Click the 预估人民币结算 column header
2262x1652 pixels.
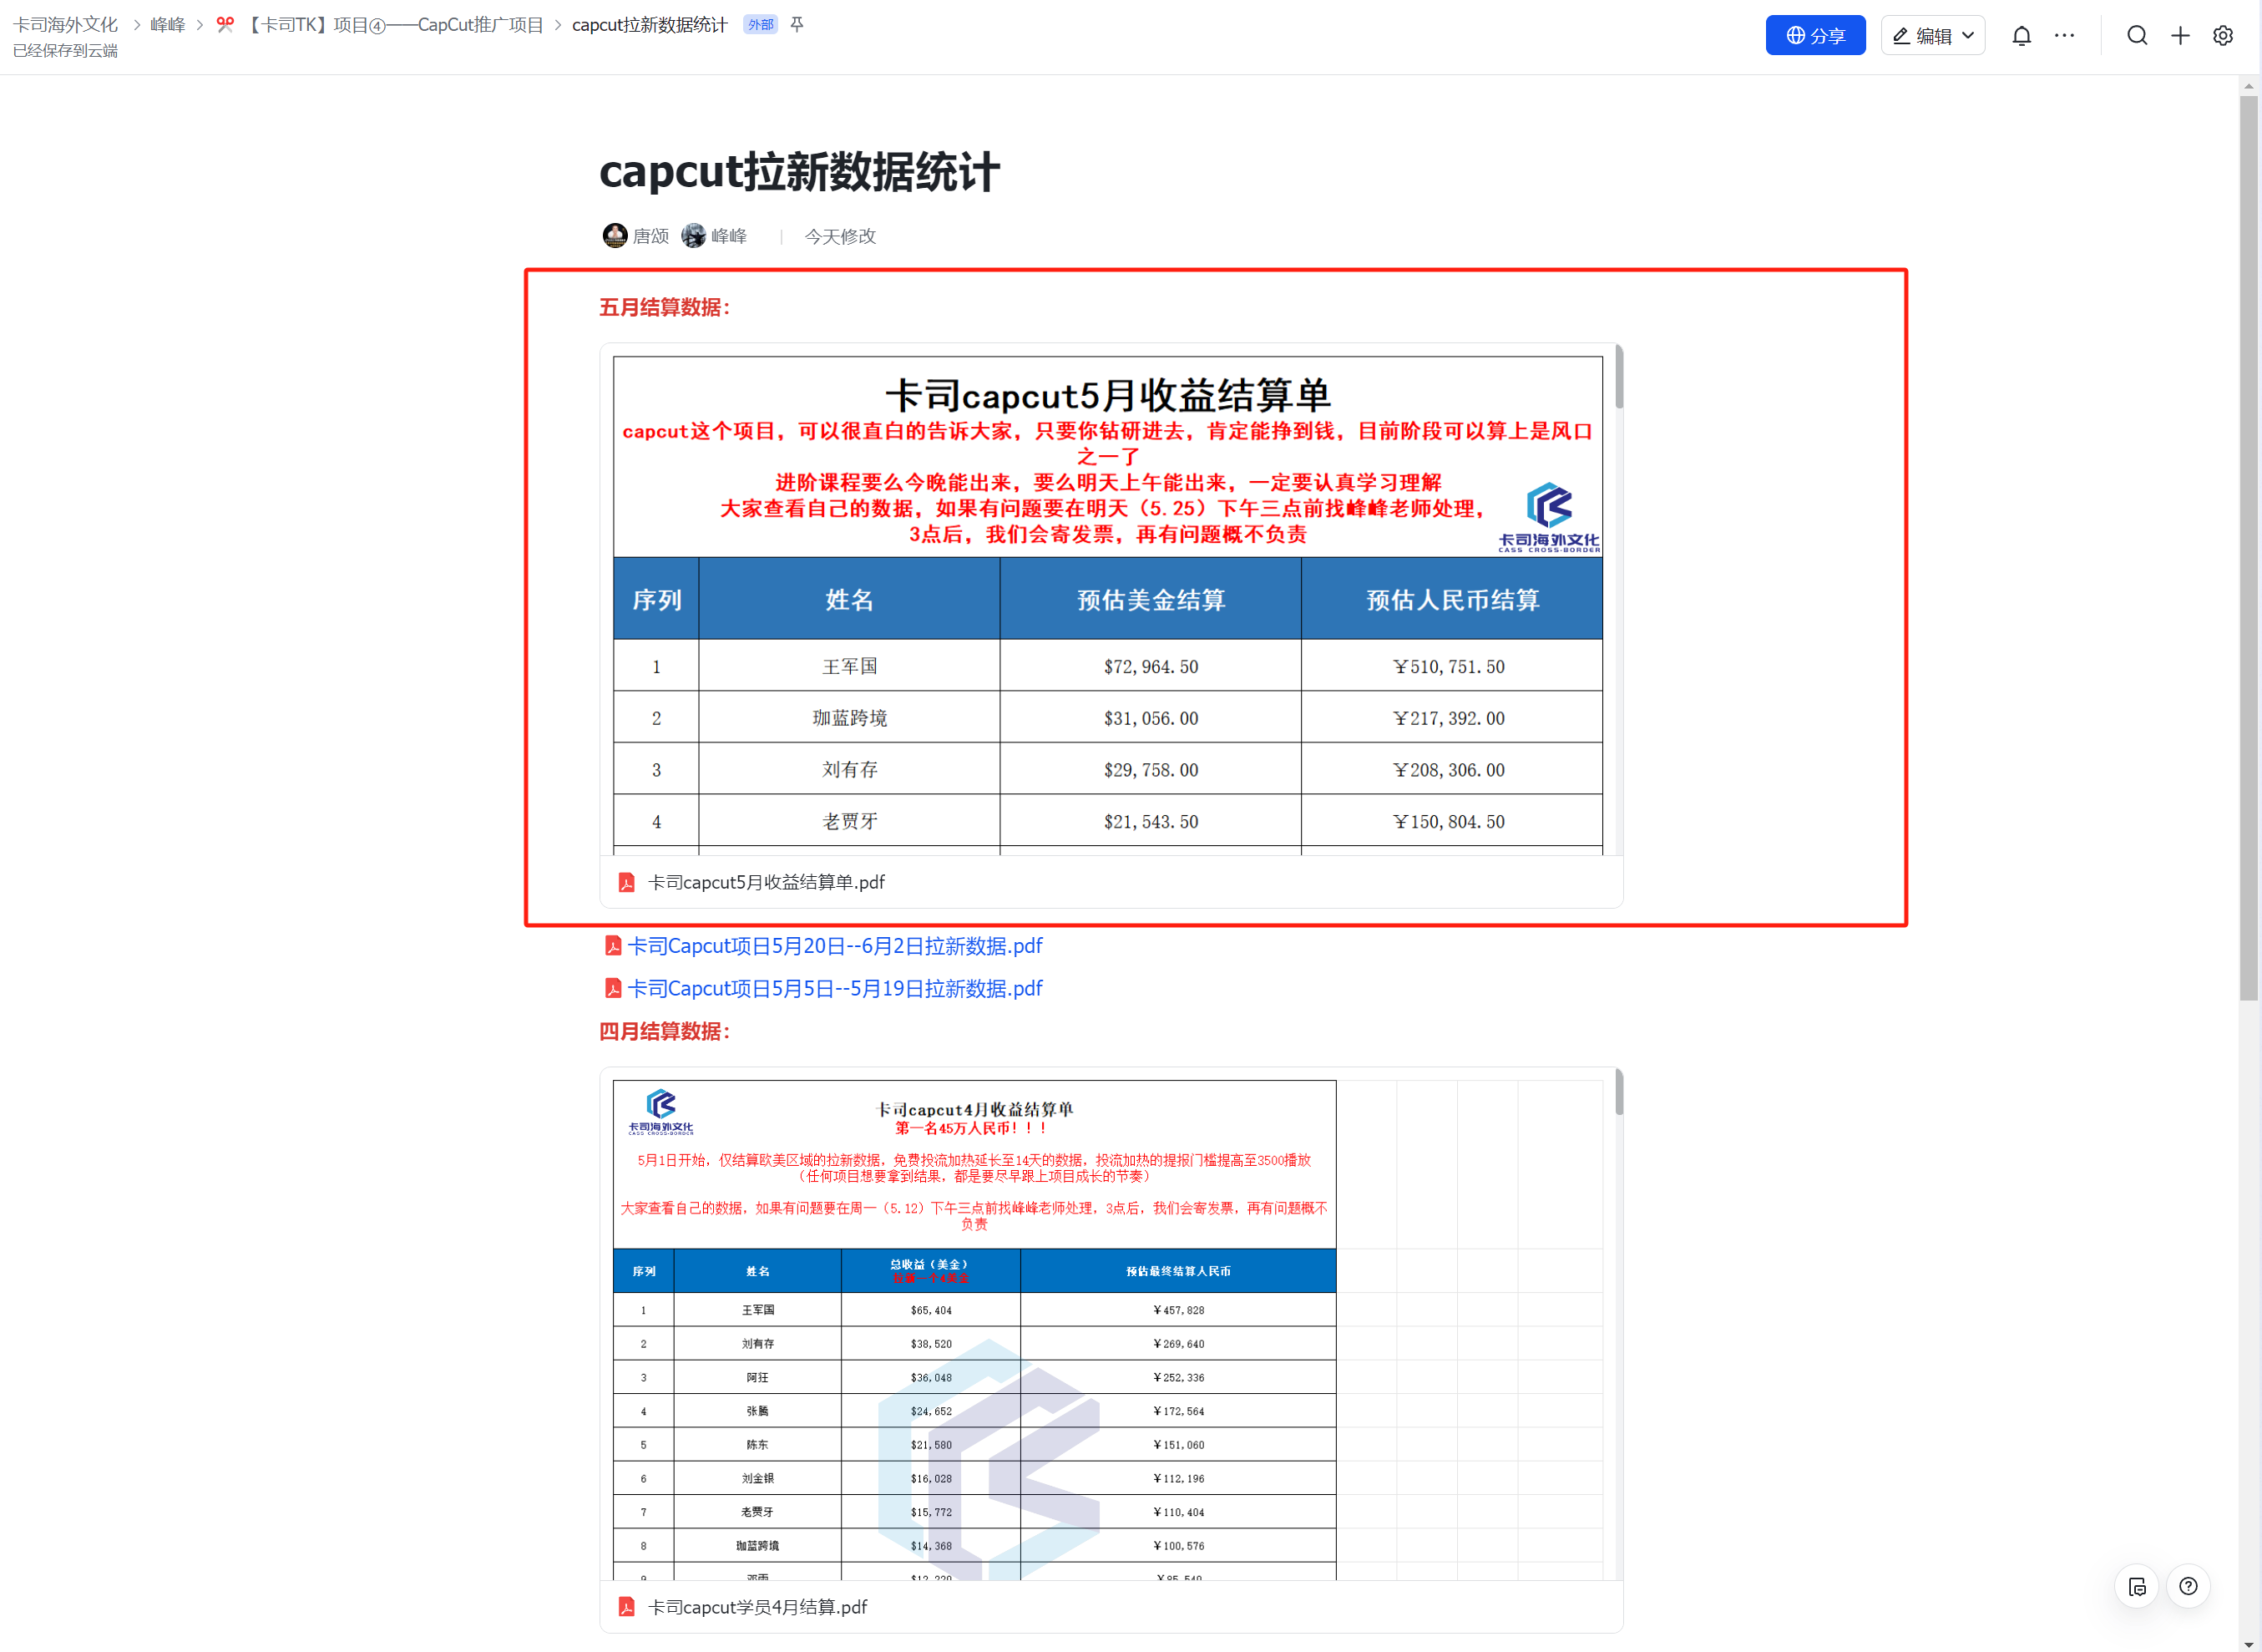pyautogui.click(x=1451, y=600)
